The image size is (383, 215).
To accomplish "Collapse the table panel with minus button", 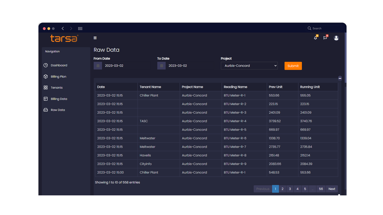I will pyautogui.click(x=340, y=78).
